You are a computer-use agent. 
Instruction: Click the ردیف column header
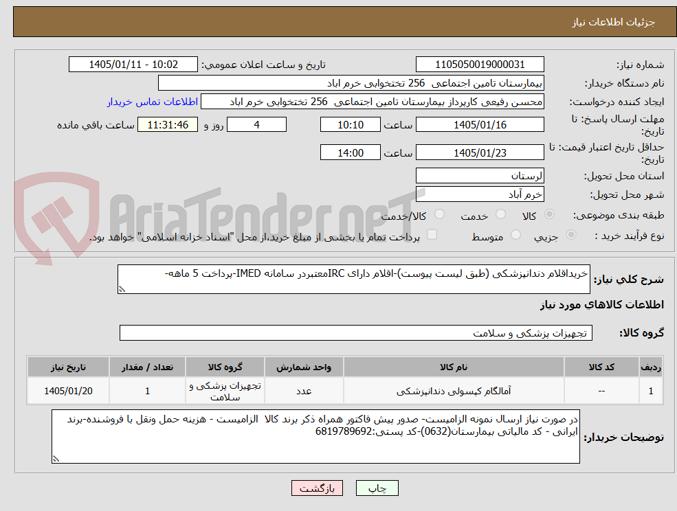tap(651, 367)
